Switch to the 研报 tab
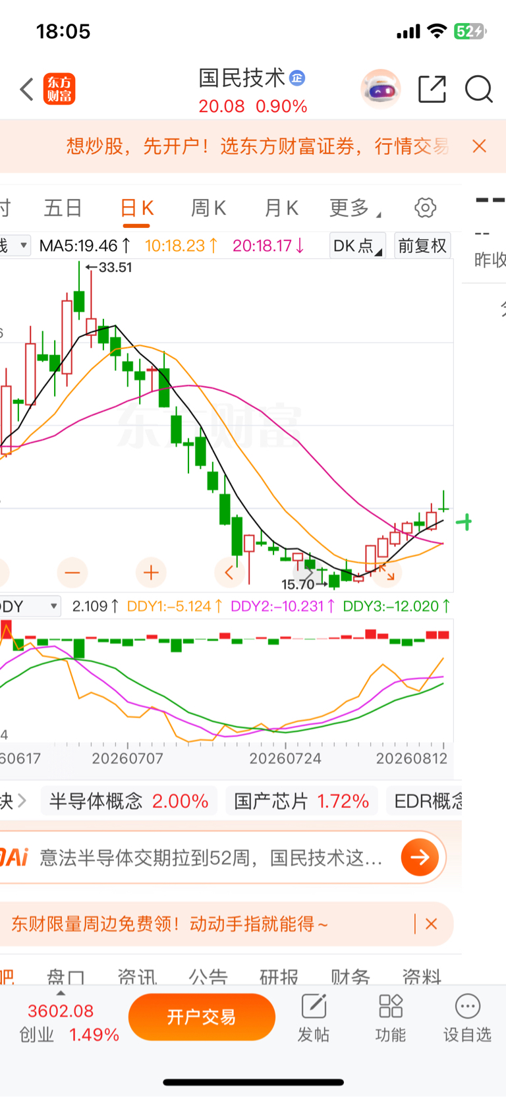This screenshot has height=1097, width=506. (279, 976)
